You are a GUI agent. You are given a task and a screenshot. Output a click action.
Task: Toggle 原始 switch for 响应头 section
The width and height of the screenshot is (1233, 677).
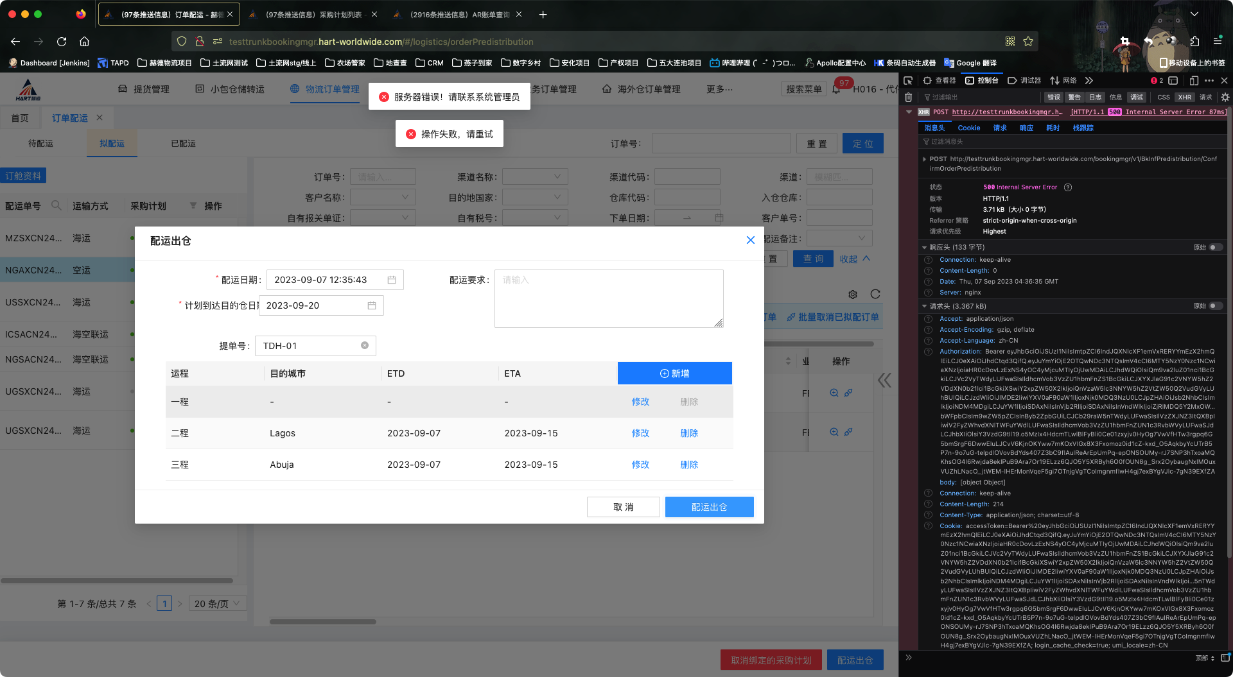(x=1215, y=247)
